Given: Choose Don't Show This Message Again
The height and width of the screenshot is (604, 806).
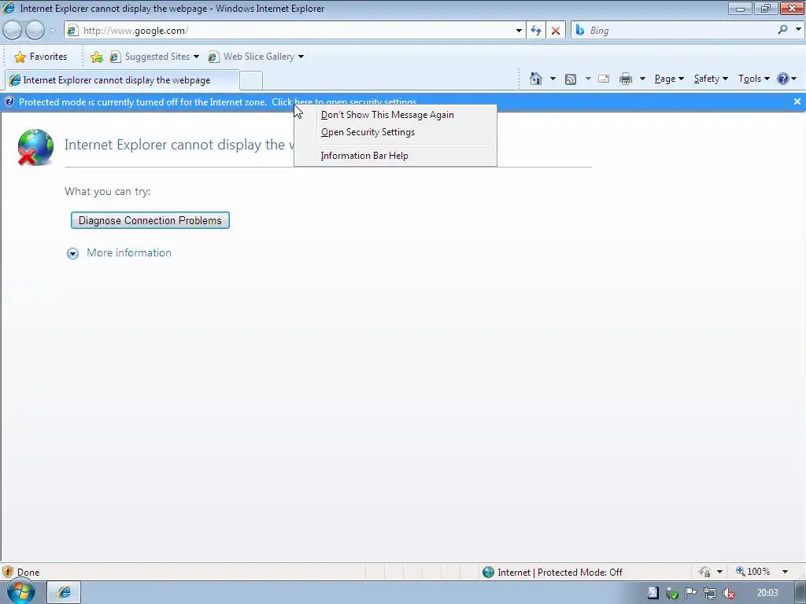Looking at the screenshot, I should pyautogui.click(x=395, y=115).
